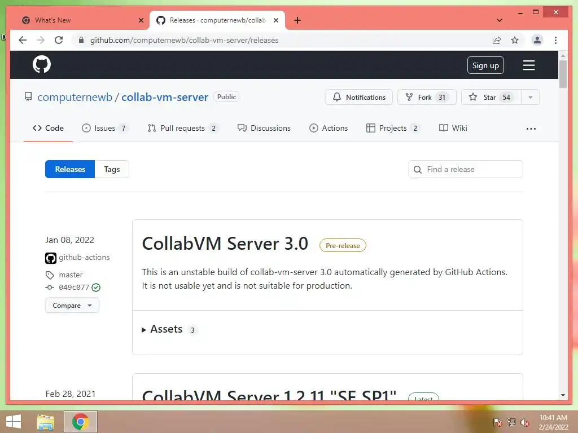This screenshot has width=578, height=433.
Task: Open a new tab with plus button
Action: [297, 20]
